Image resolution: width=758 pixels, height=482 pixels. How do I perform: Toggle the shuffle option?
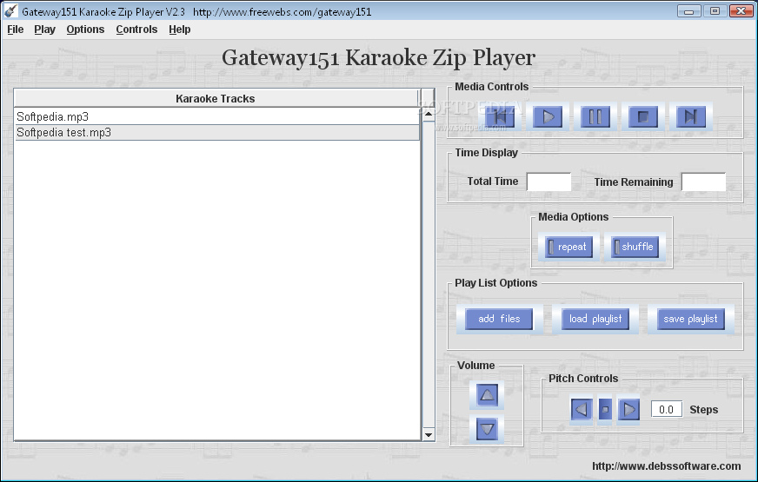[x=635, y=247]
